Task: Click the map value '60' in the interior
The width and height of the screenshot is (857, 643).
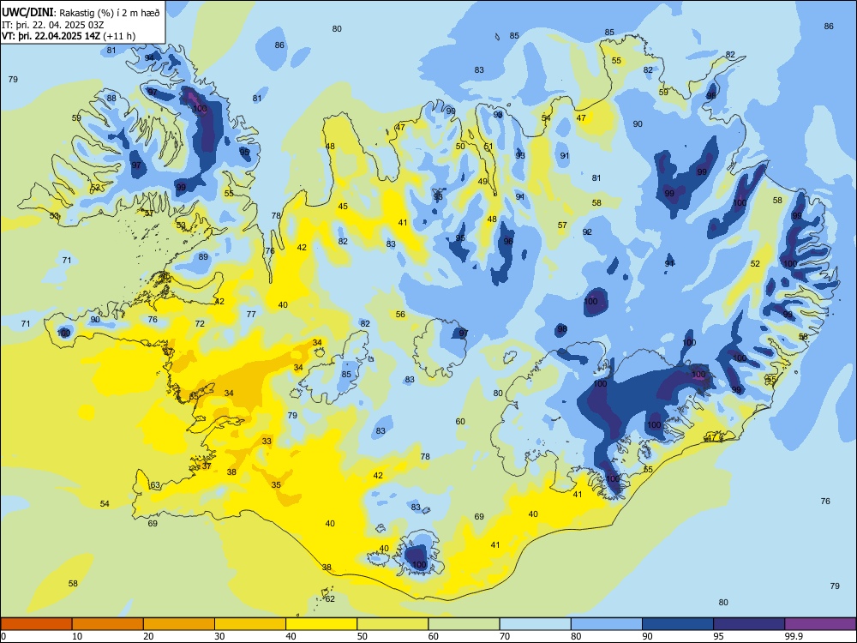Action: point(461,421)
